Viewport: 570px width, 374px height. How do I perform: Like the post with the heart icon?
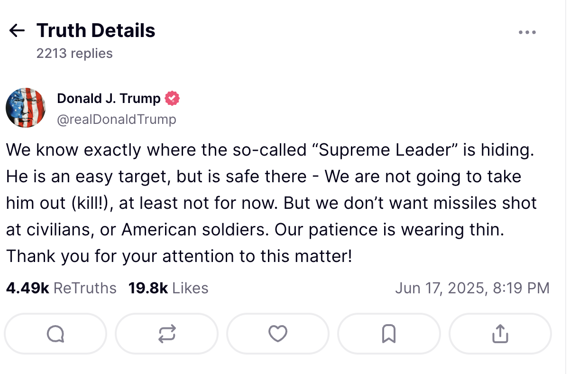(278, 334)
